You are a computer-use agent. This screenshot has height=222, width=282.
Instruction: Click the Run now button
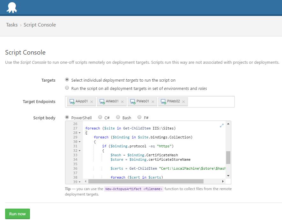click(x=17, y=214)
